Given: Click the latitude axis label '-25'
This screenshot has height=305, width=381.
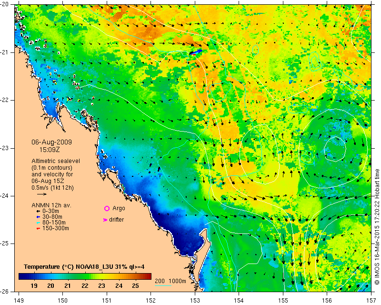Looking at the screenshot, I should click(x=4, y=244).
